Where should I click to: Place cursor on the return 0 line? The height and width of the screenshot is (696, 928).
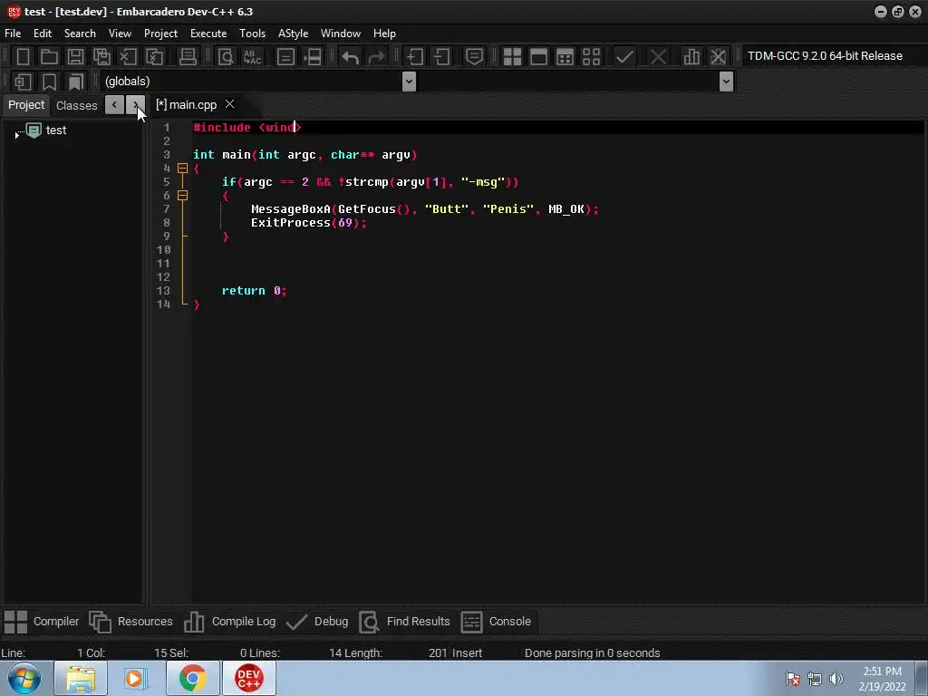(254, 291)
